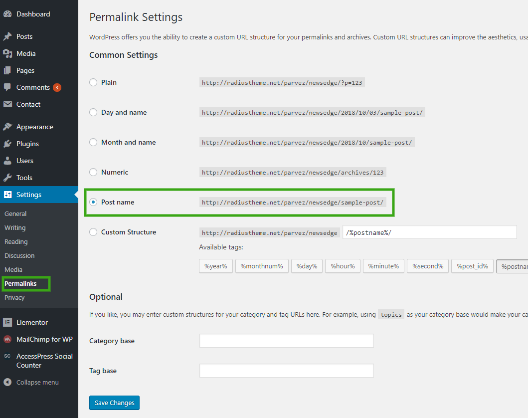Open Media settings submenu item
Screen dimensions: 528x418
click(x=13, y=269)
